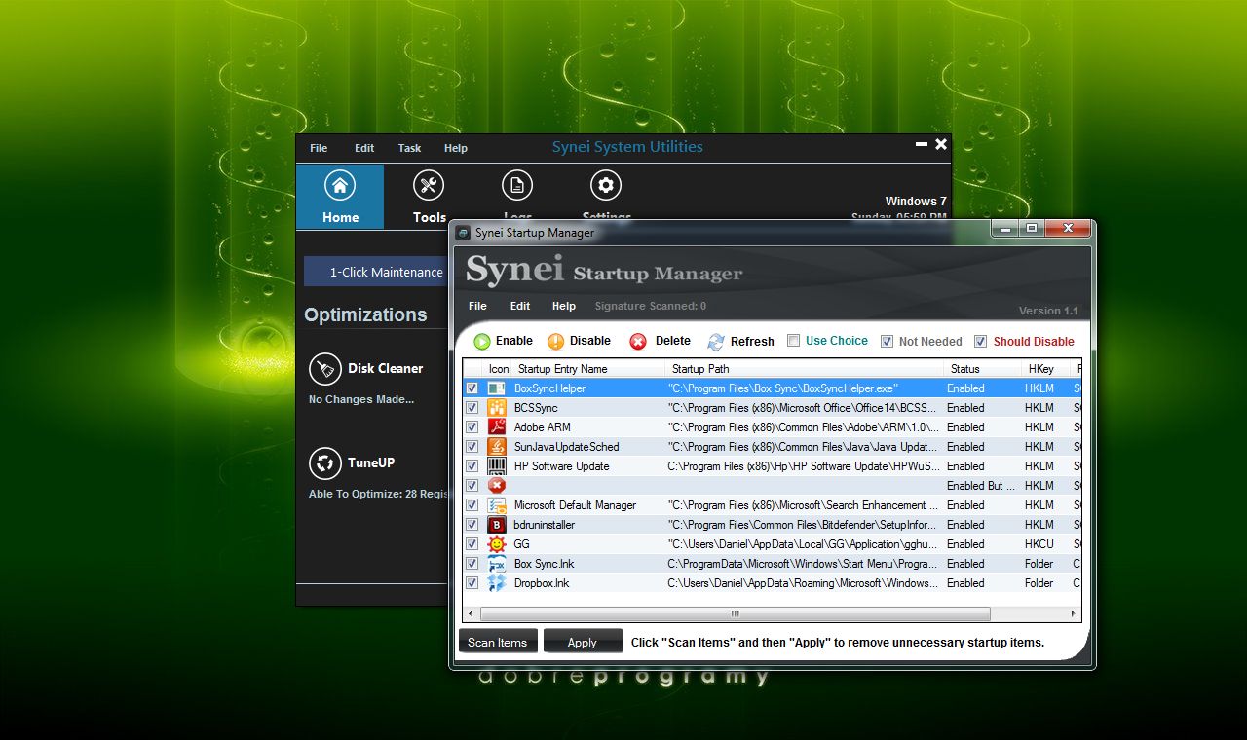Select the Microsoft Default Manager entry name

pos(575,505)
